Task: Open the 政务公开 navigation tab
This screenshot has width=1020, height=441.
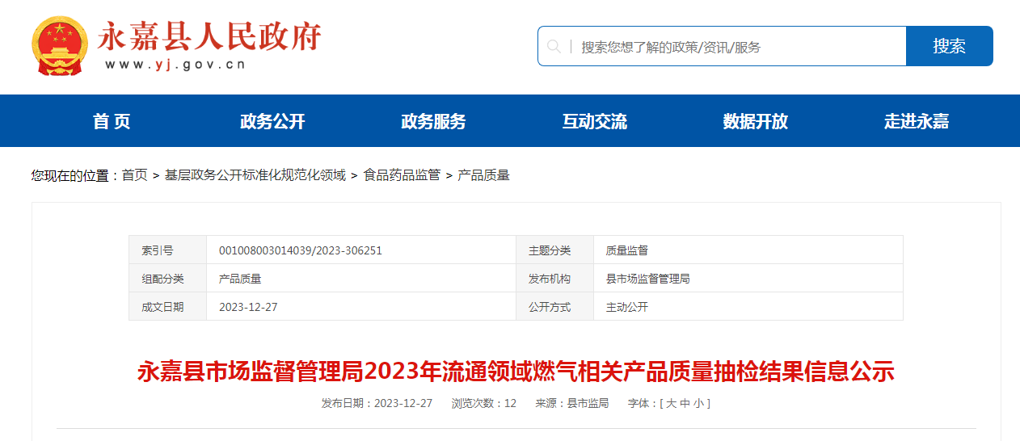Action: click(272, 121)
